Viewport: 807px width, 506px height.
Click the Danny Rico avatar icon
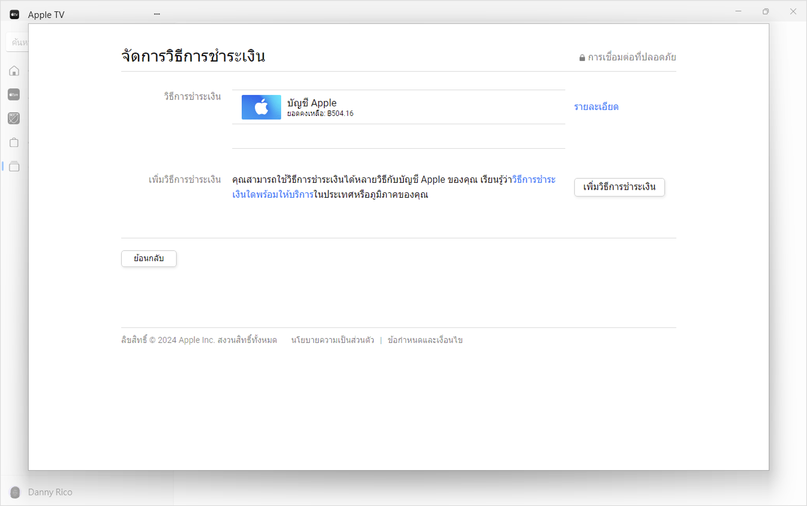(x=15, y=492)
